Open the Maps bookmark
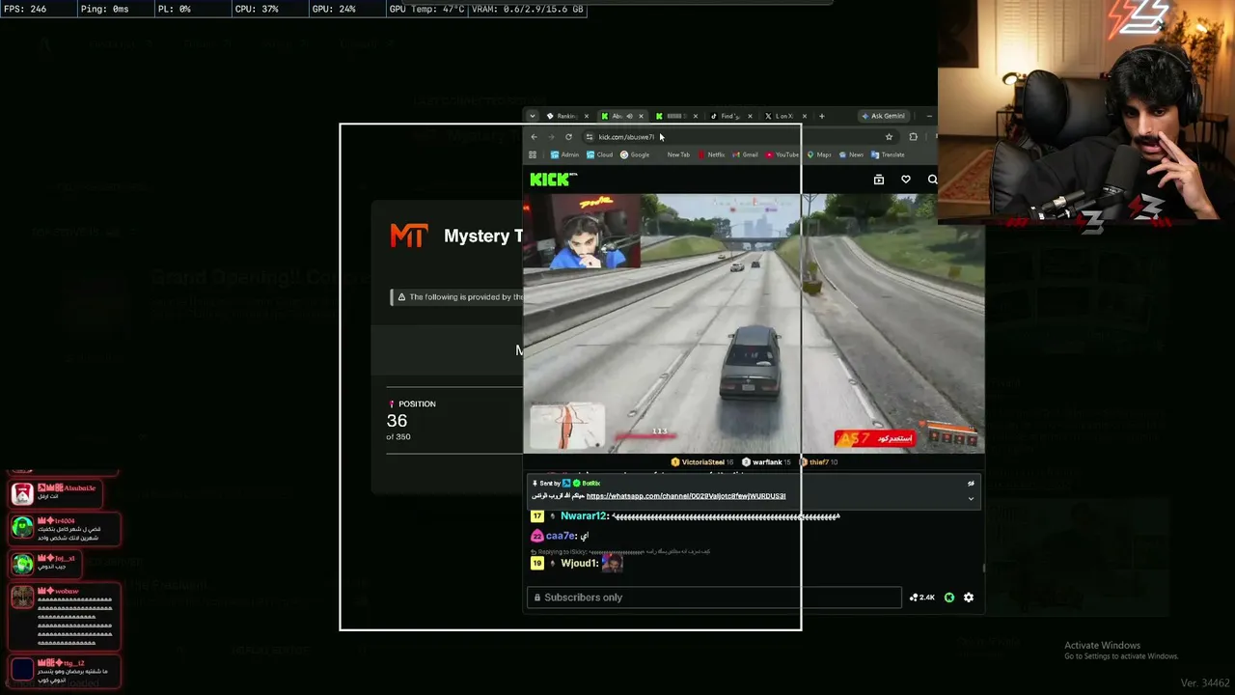The height and width of the screenshot is (695, 1235). 819,154
